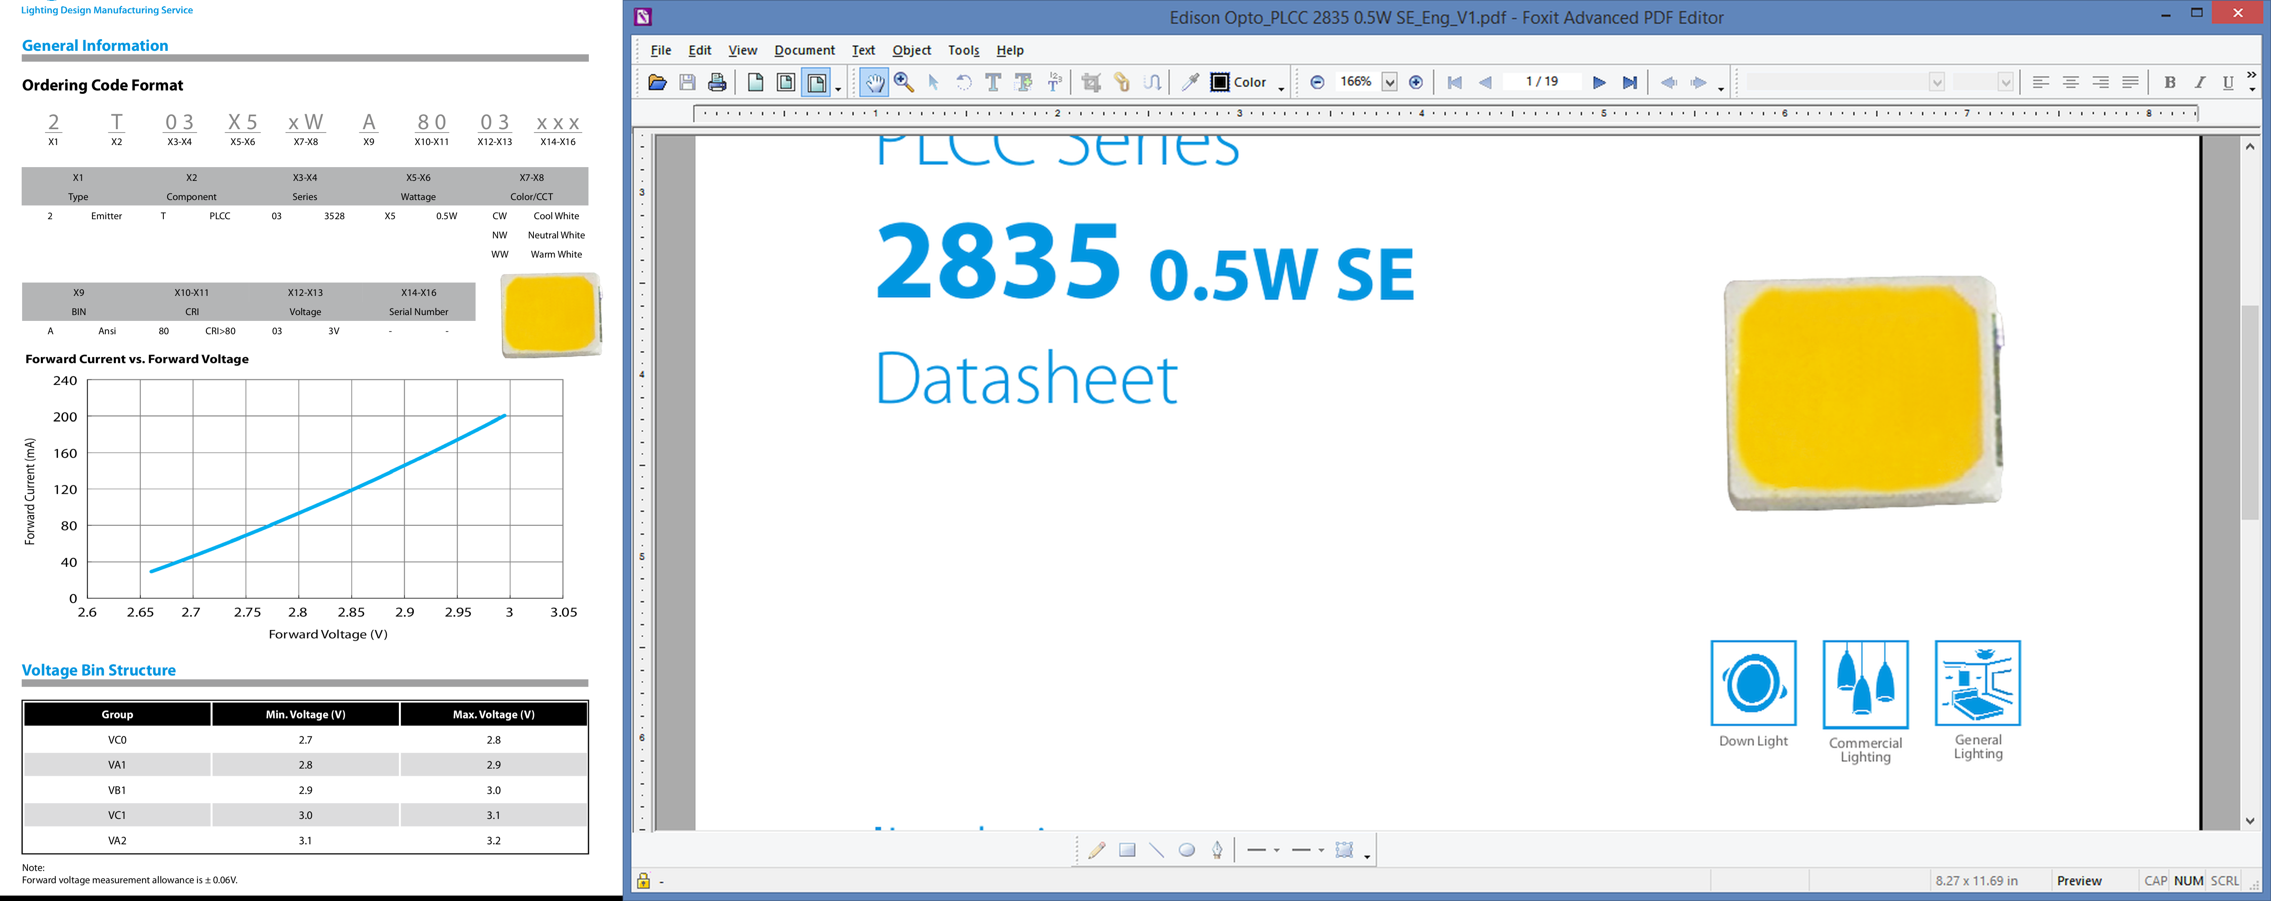The image size is (2271, 901).
Task: Open the Document menu
Action: pos(804,50)
